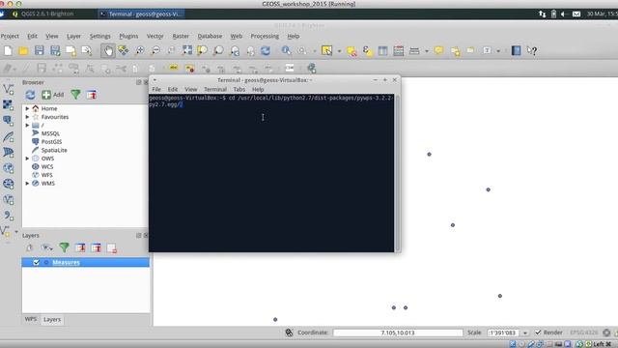Create a new QGIS project
The height and width of the screenshot is (348, 618).
coord(8,50)
